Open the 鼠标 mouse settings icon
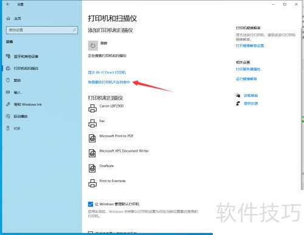304x235 pixels. (8, 80)
